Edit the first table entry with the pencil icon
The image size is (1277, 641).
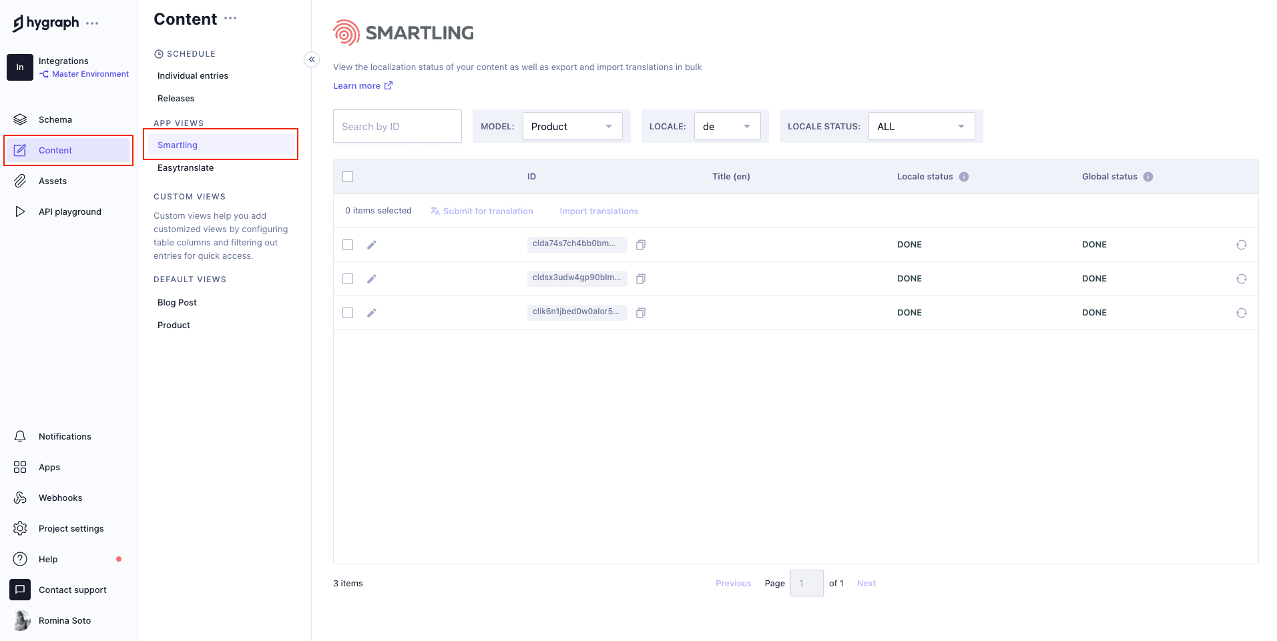(372, 245)
